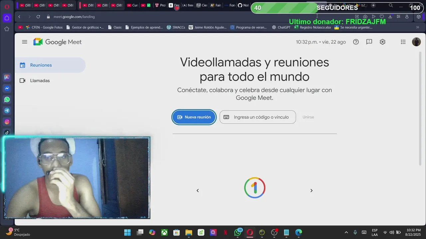Open Opera easy setup sliders icon
This screenshot has height=239, width=426.
coord(398,17)
